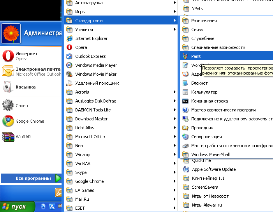Open the Skype program folder
This screenshot has width=273, height=212.
(121, 172)
